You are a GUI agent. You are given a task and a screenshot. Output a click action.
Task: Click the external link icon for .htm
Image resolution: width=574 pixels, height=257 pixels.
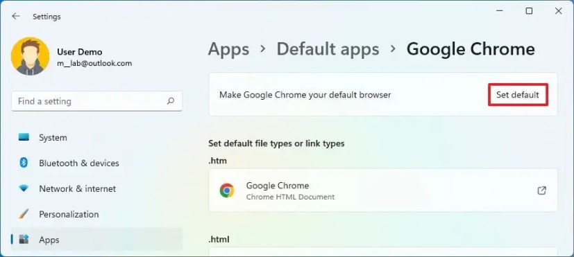point(541,190)
